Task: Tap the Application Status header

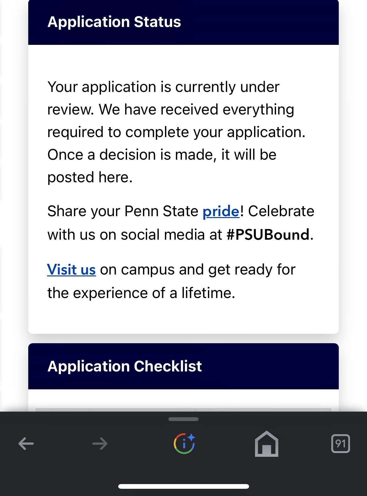Action: pos(183,22)
